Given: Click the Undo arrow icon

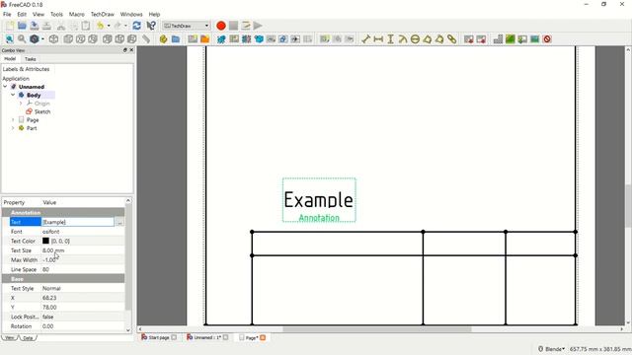Looking at the screenshot, I should pyautogui.click(x=100, y=26).
